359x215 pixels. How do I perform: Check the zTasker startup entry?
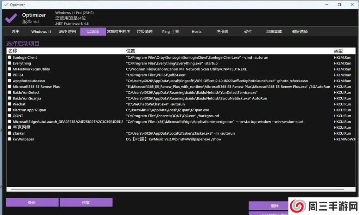10,134
